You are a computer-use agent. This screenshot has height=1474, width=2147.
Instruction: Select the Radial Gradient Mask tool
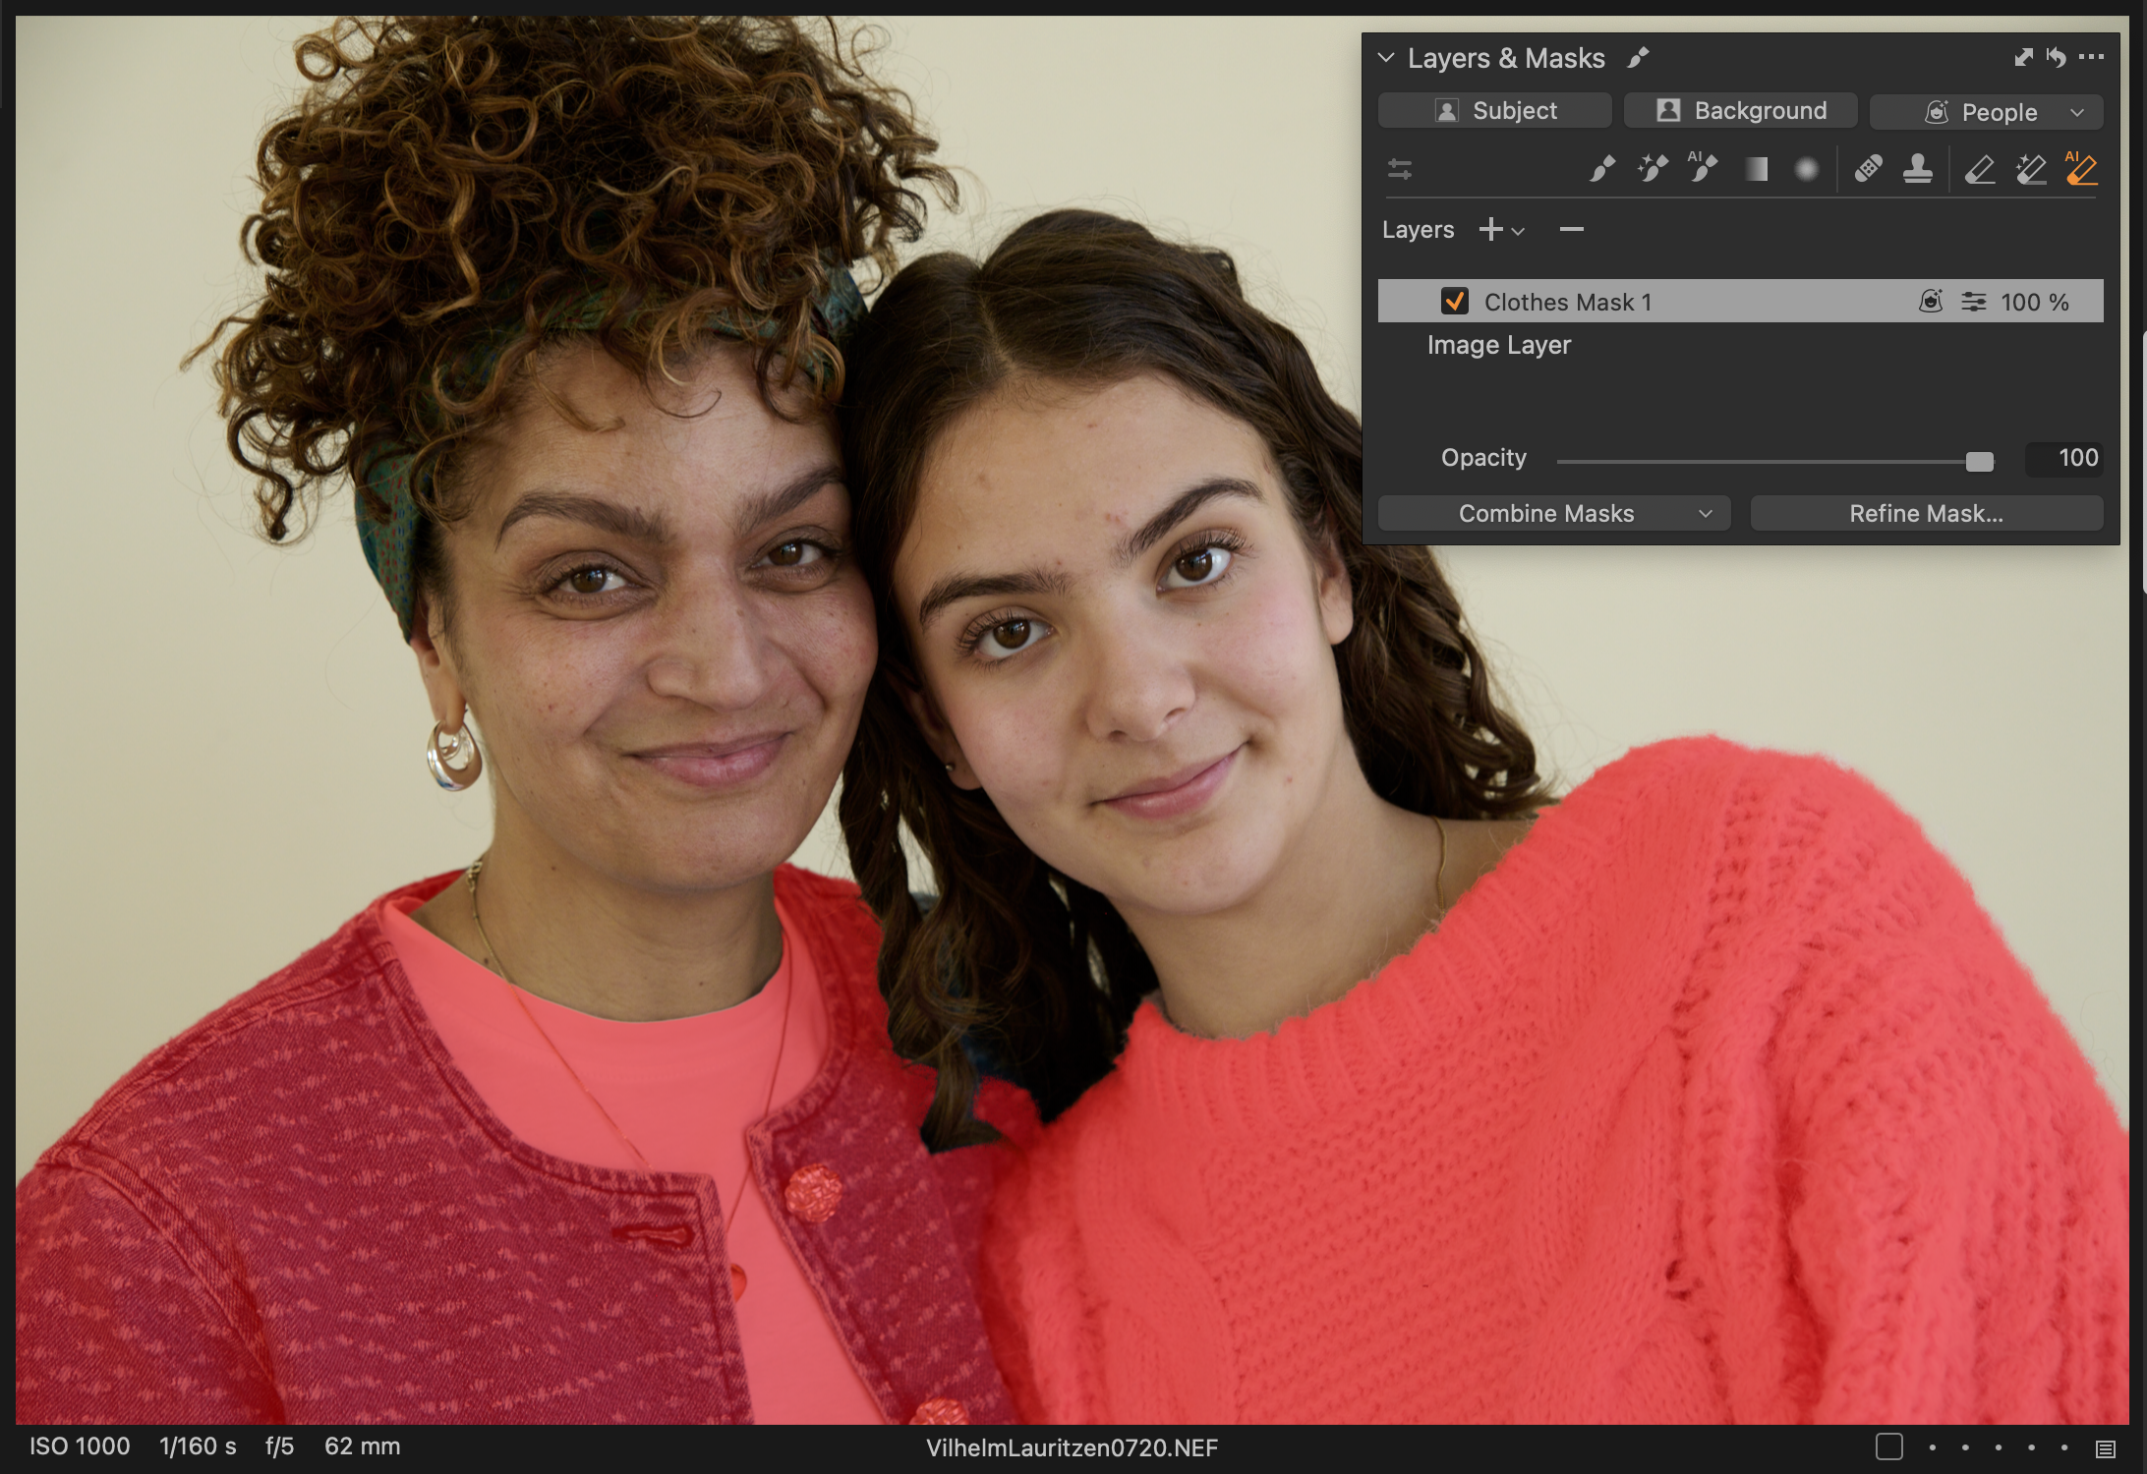coord(1807,169)
